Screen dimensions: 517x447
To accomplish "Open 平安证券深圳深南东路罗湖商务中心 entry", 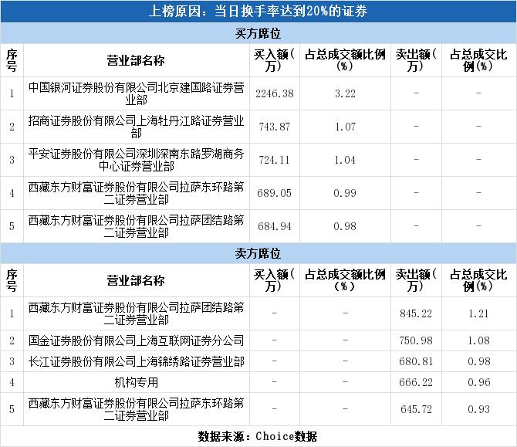I will (136, 160).
